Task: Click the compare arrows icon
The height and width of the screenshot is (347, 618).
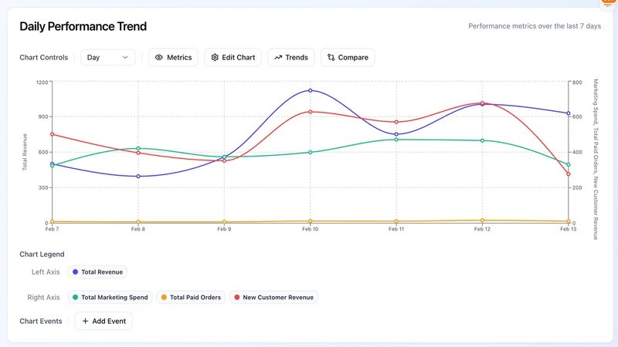Action: point(331,57)
